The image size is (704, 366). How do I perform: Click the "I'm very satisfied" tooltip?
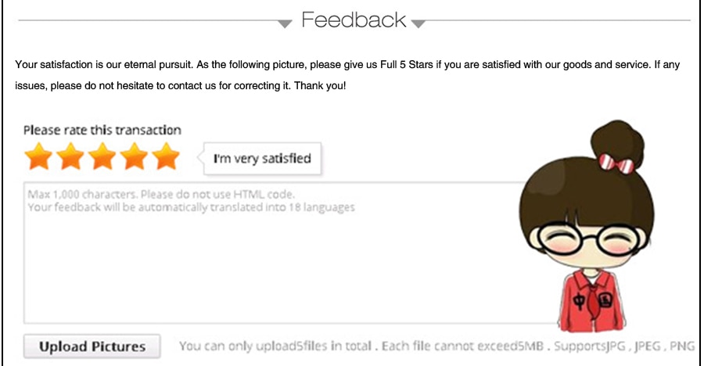pos(262,159)
